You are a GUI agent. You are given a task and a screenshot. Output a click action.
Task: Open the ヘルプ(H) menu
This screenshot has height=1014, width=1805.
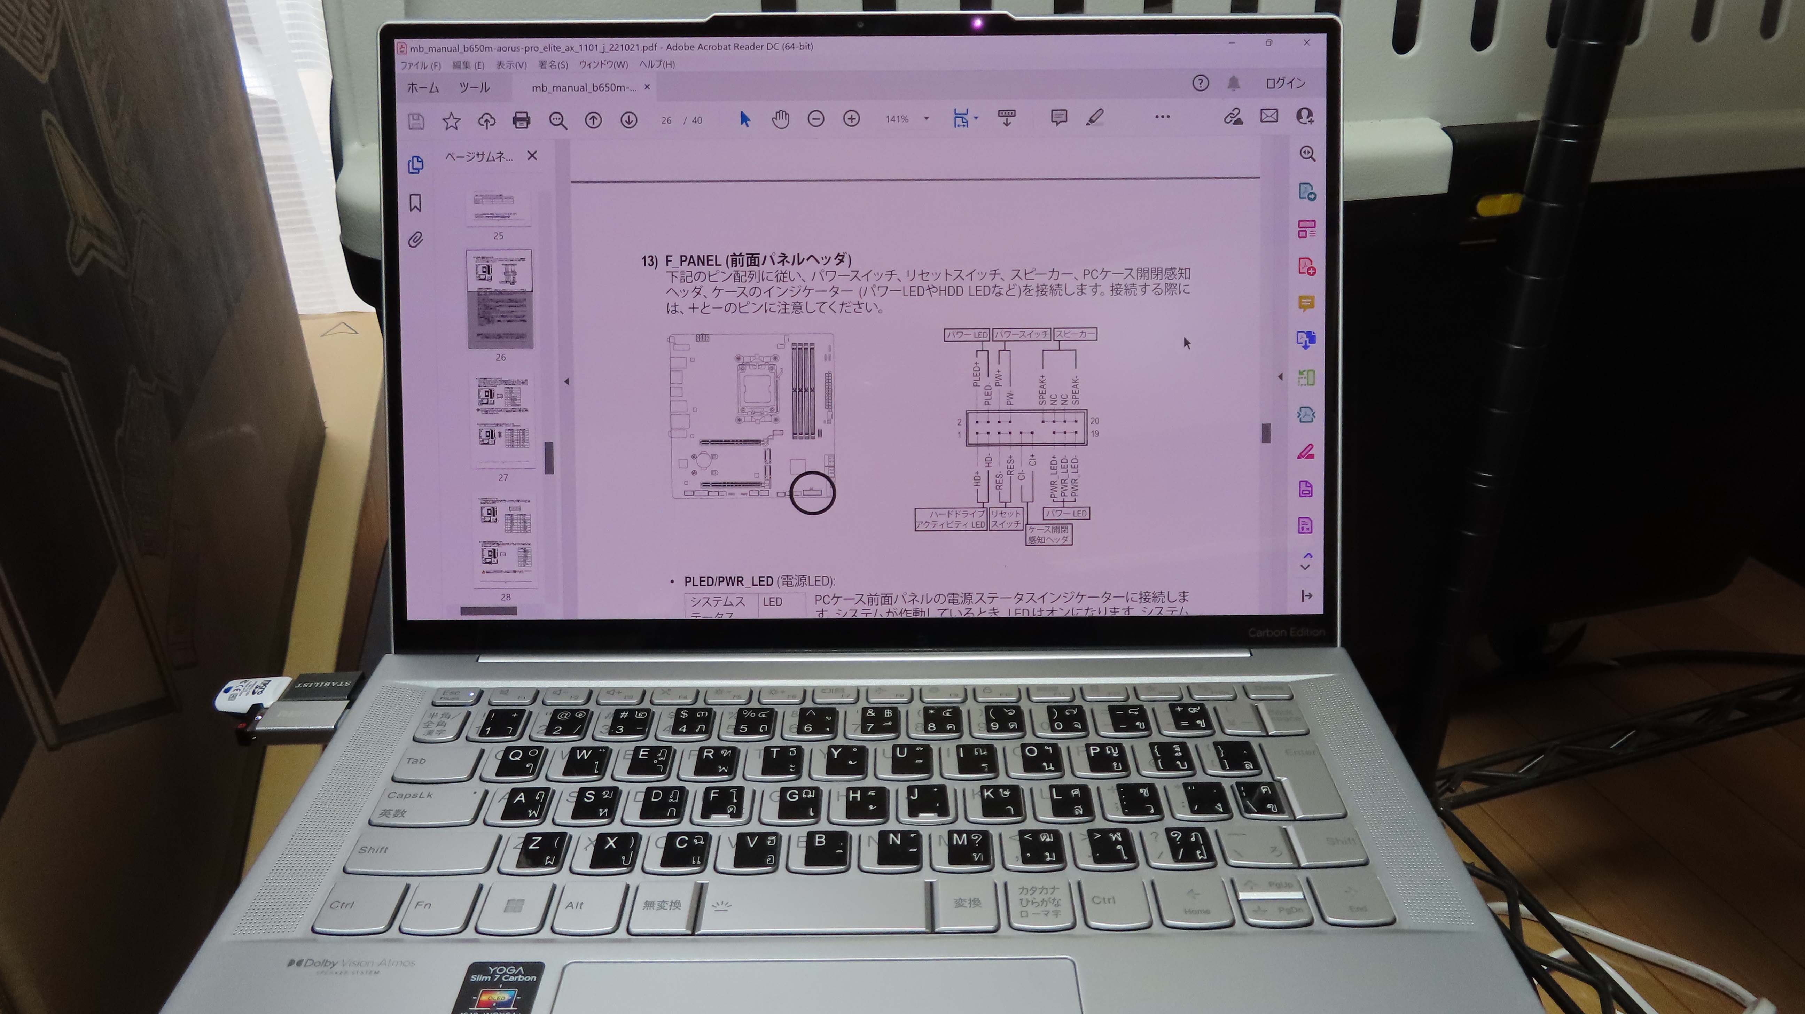[x=657, y=64]
